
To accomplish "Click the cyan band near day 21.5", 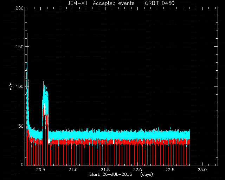I will [105, 135].
